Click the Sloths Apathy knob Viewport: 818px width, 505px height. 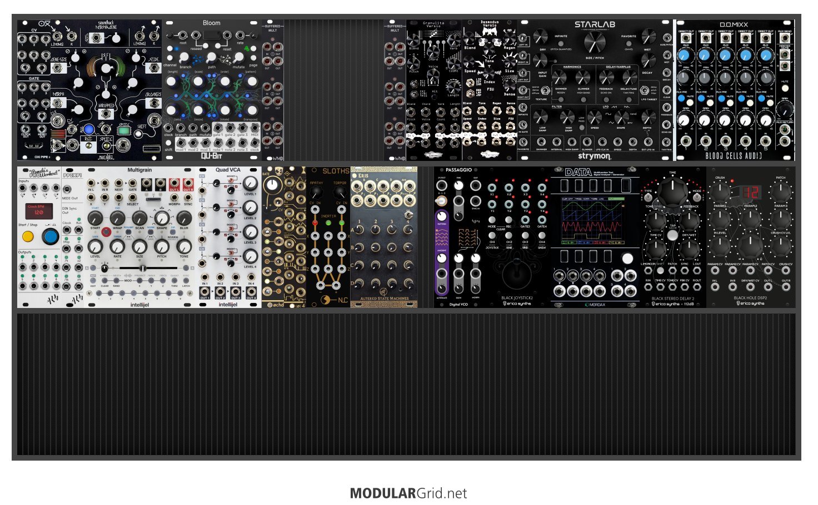(317, 193)
